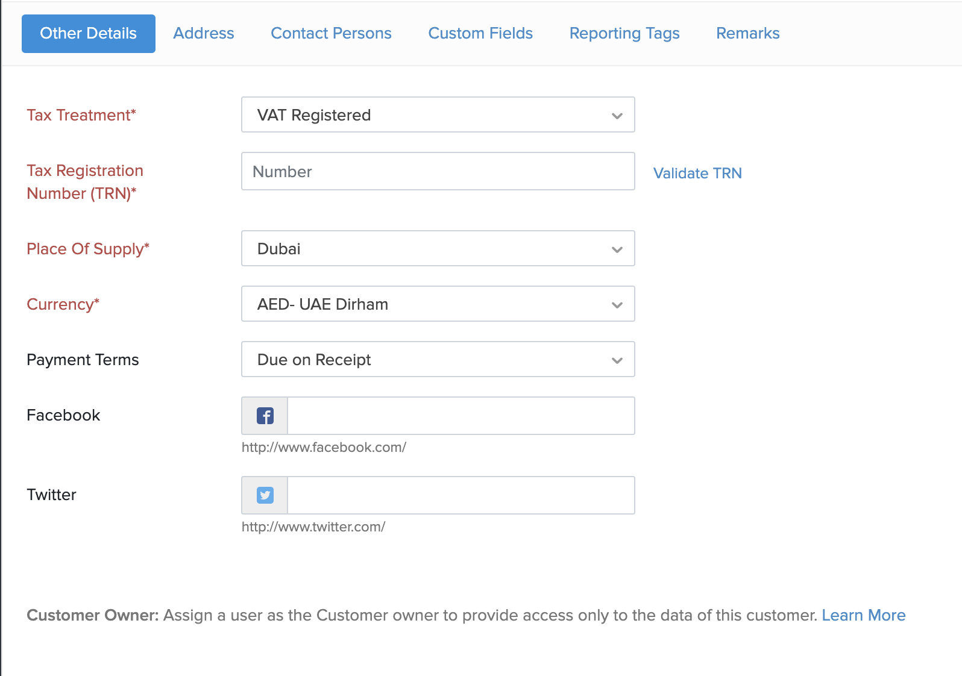Viewport: 962px width, 676px height.
Task: Open the Tax Treatment dropdown
Action: [x=438, y=114]
